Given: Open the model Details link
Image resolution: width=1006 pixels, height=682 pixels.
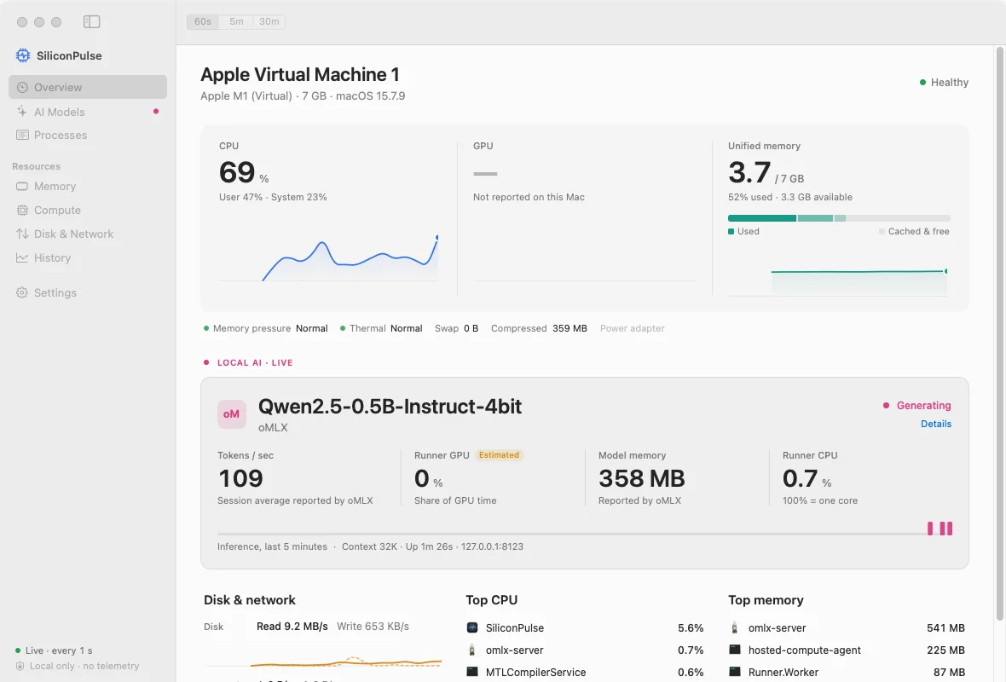Looking at the screenshot, I should [x=935, y=424].
